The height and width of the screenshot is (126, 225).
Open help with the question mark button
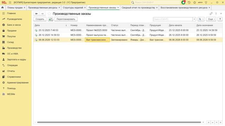click(x=220, y=19)
